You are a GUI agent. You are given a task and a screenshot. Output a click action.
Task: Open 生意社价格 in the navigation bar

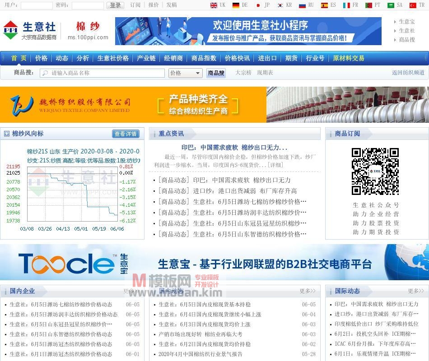pos(113,58)
